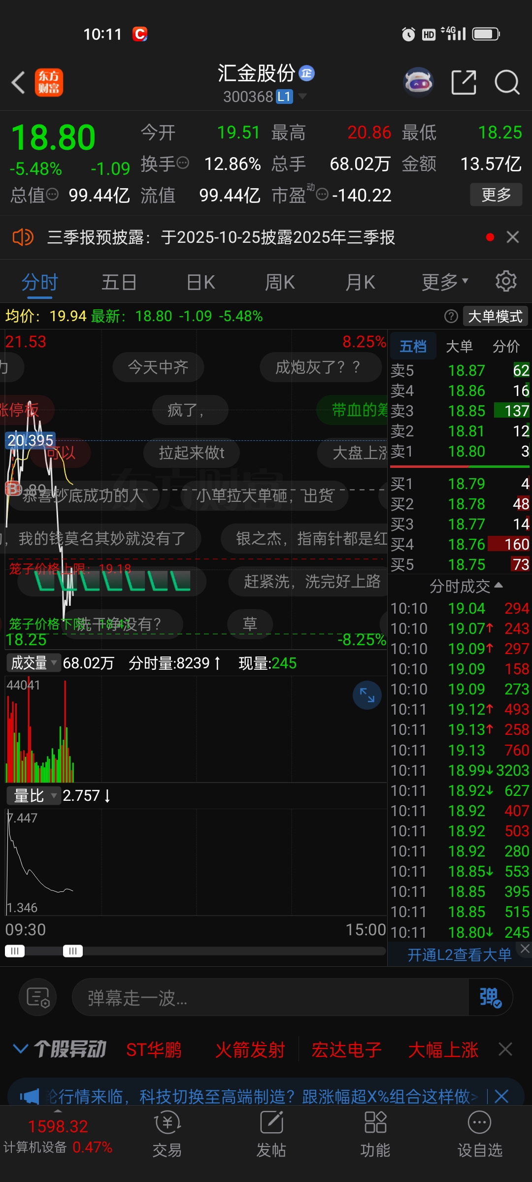Open search with magnifier icon
This screenshot has width=532, height=1182.
click(507, 82)
